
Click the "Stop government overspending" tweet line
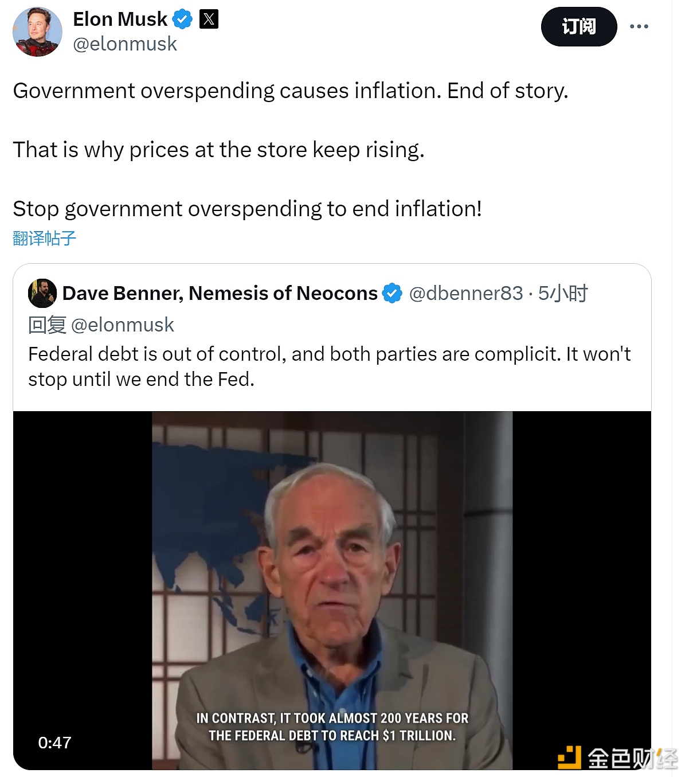click(247, 209)
